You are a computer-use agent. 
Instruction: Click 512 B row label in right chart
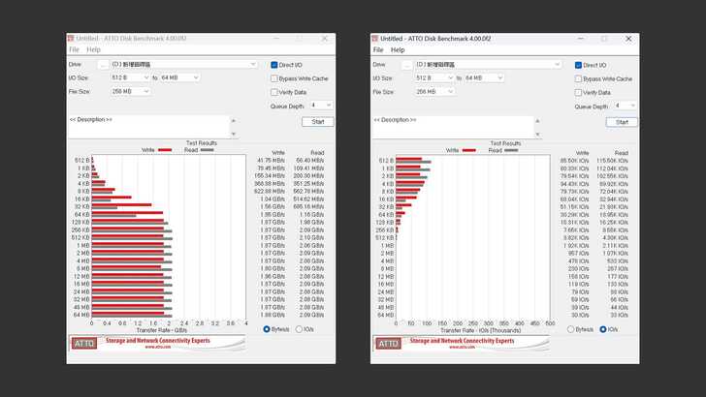point(386,161)
